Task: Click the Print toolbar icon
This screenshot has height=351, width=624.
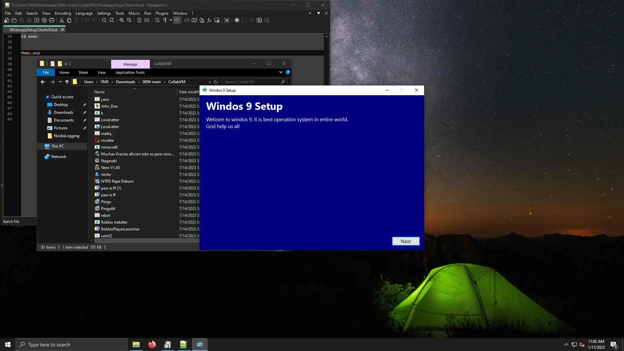Action: click(x=52, y=20)
